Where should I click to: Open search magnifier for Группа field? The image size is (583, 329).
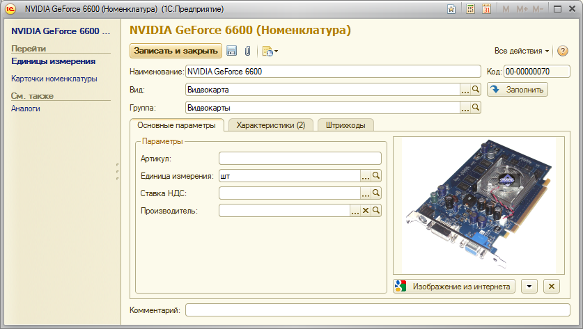click(x=476, y=108)
